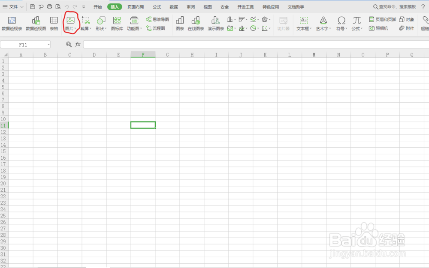Screen dimensions: 429x268
Task: Insert a 数据透视表 pivot table
Action: [x=12, y=24]
